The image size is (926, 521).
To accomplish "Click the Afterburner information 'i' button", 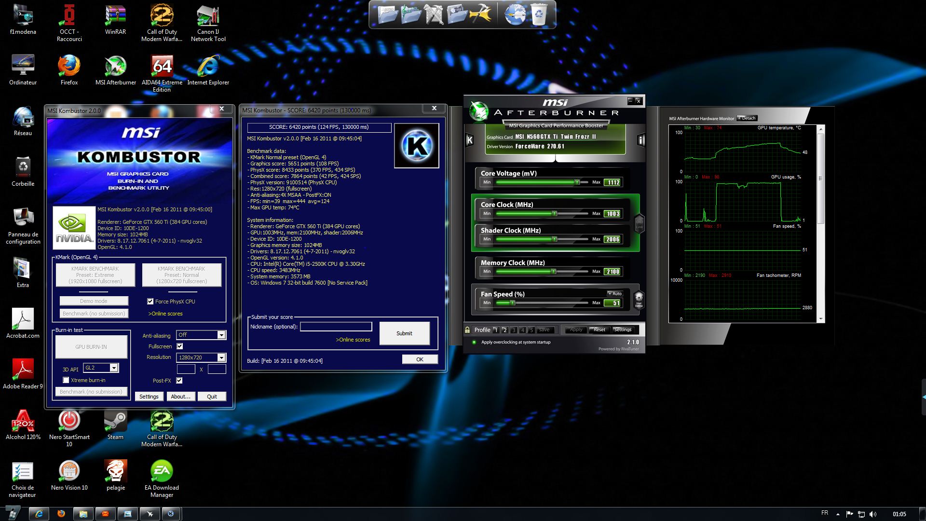I will 641,140.
